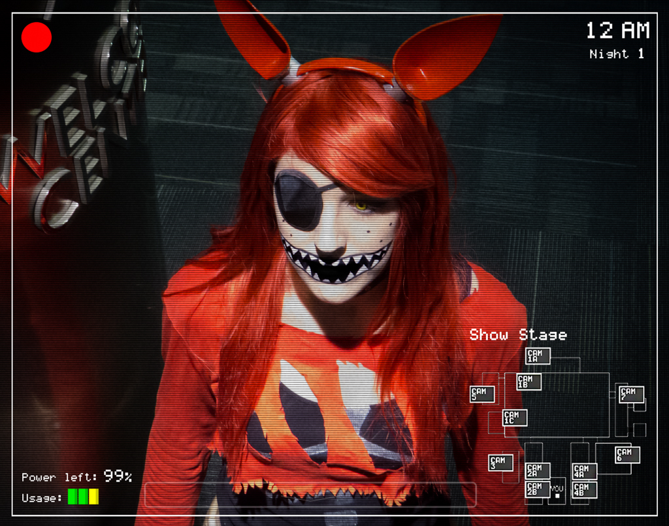669x526 pixels.
Task: Click the Power left percentage readout
Action: (118, 476)
